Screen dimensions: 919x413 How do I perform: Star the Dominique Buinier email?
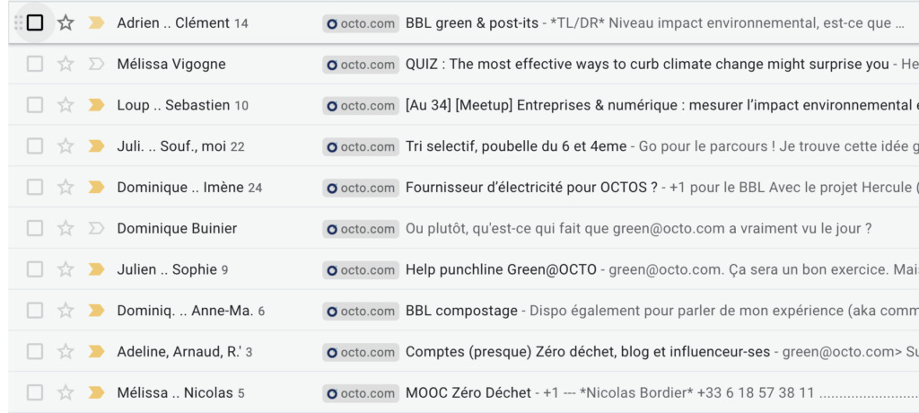point(66,229)
